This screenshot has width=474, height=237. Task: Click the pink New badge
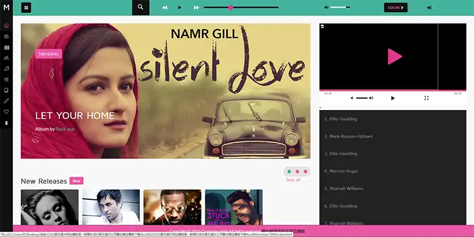click(x=76, y=181)
